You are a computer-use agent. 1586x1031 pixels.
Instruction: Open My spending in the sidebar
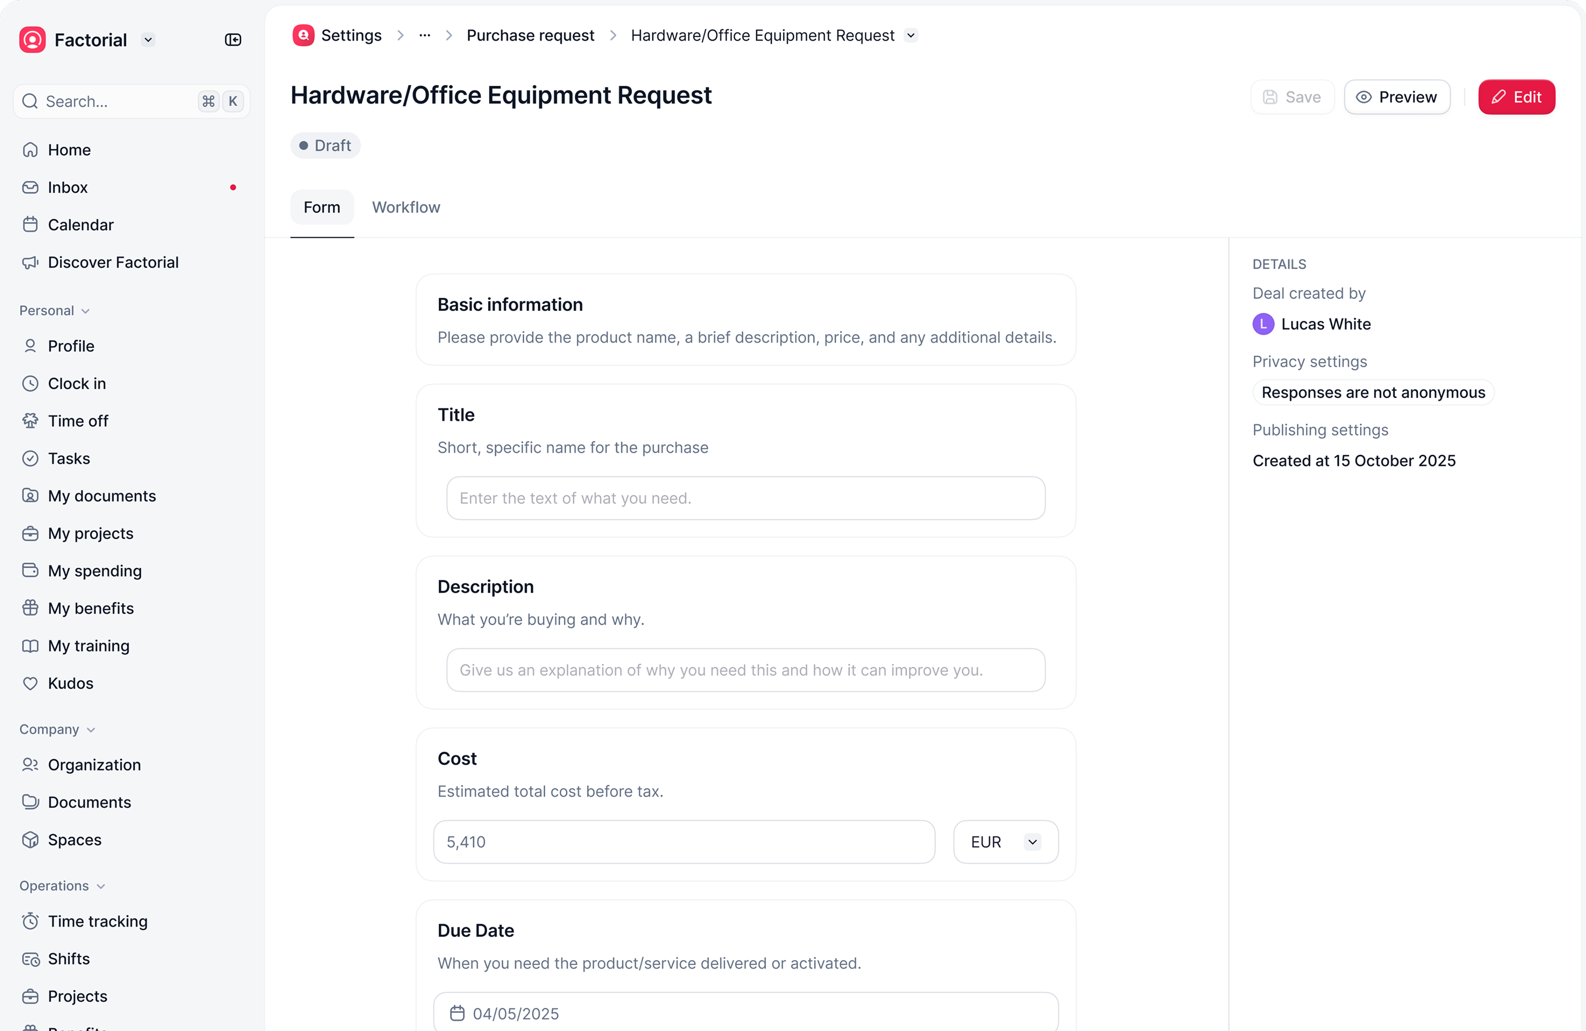(x=94, y=570)
